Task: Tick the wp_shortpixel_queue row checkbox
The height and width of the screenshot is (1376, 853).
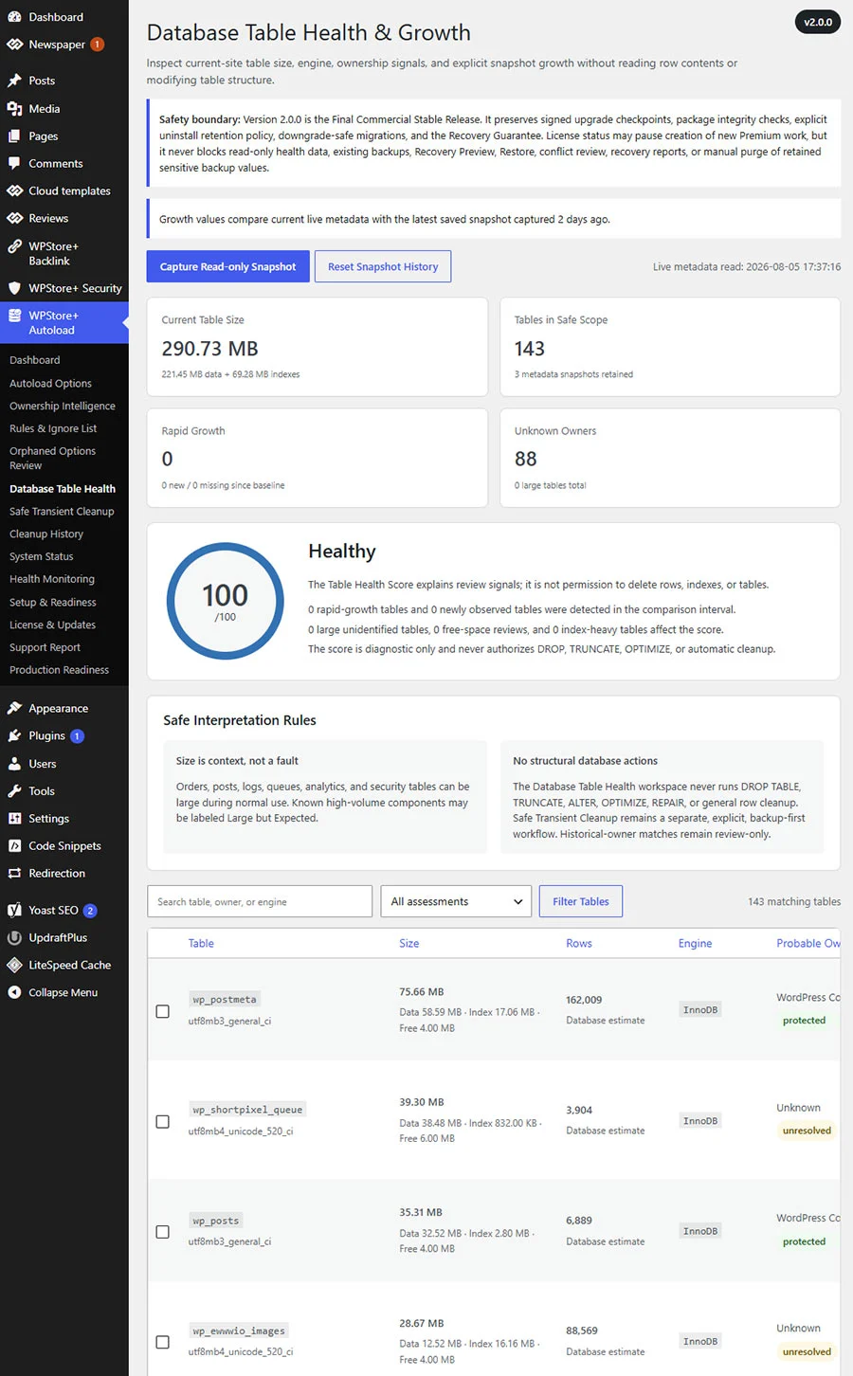Action: click(x=163, y=1121)
